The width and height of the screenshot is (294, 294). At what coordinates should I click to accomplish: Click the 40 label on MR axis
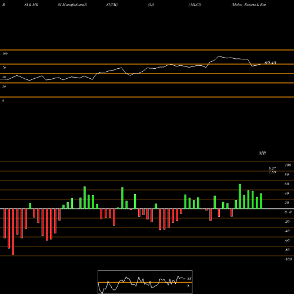click(x=287, y=193)
